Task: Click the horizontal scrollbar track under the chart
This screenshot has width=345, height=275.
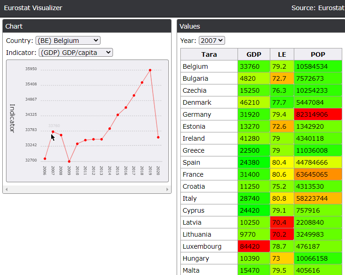Action: 87,190
